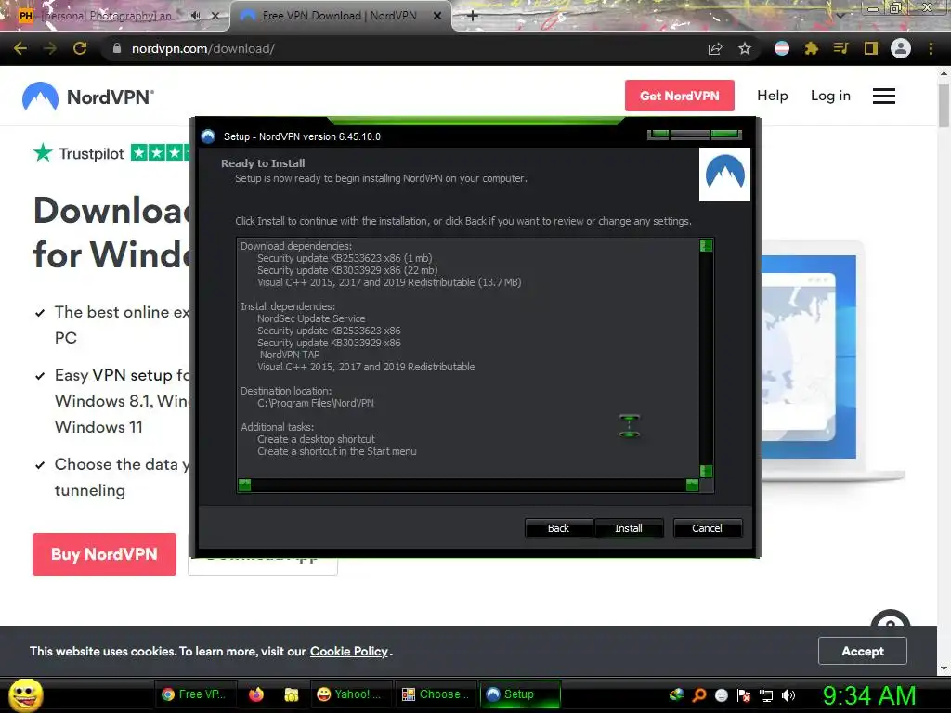951x713 pixels.
Task: Open the media control playlist icon
Action: coord(840,48)
